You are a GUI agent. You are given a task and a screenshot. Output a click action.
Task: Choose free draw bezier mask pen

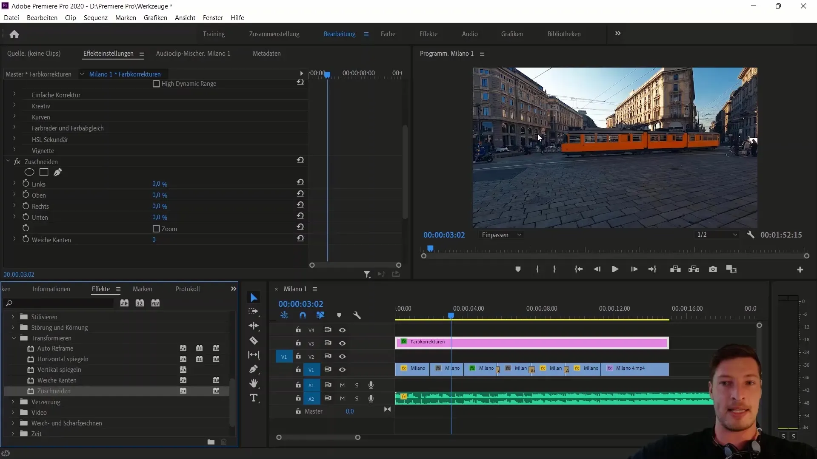[57, 172]
